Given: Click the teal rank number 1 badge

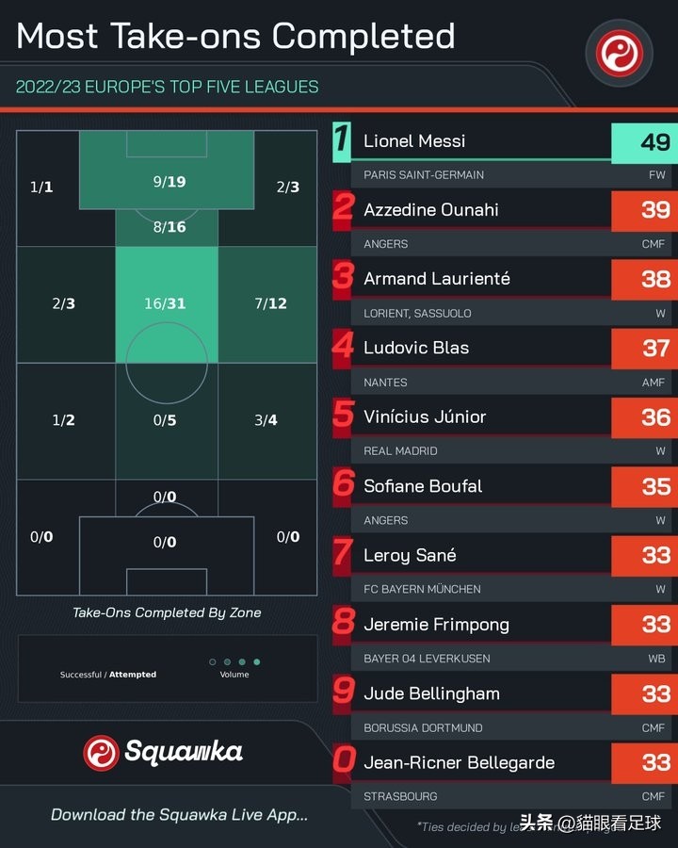Looking at the screenshot, I should [341, 141].
